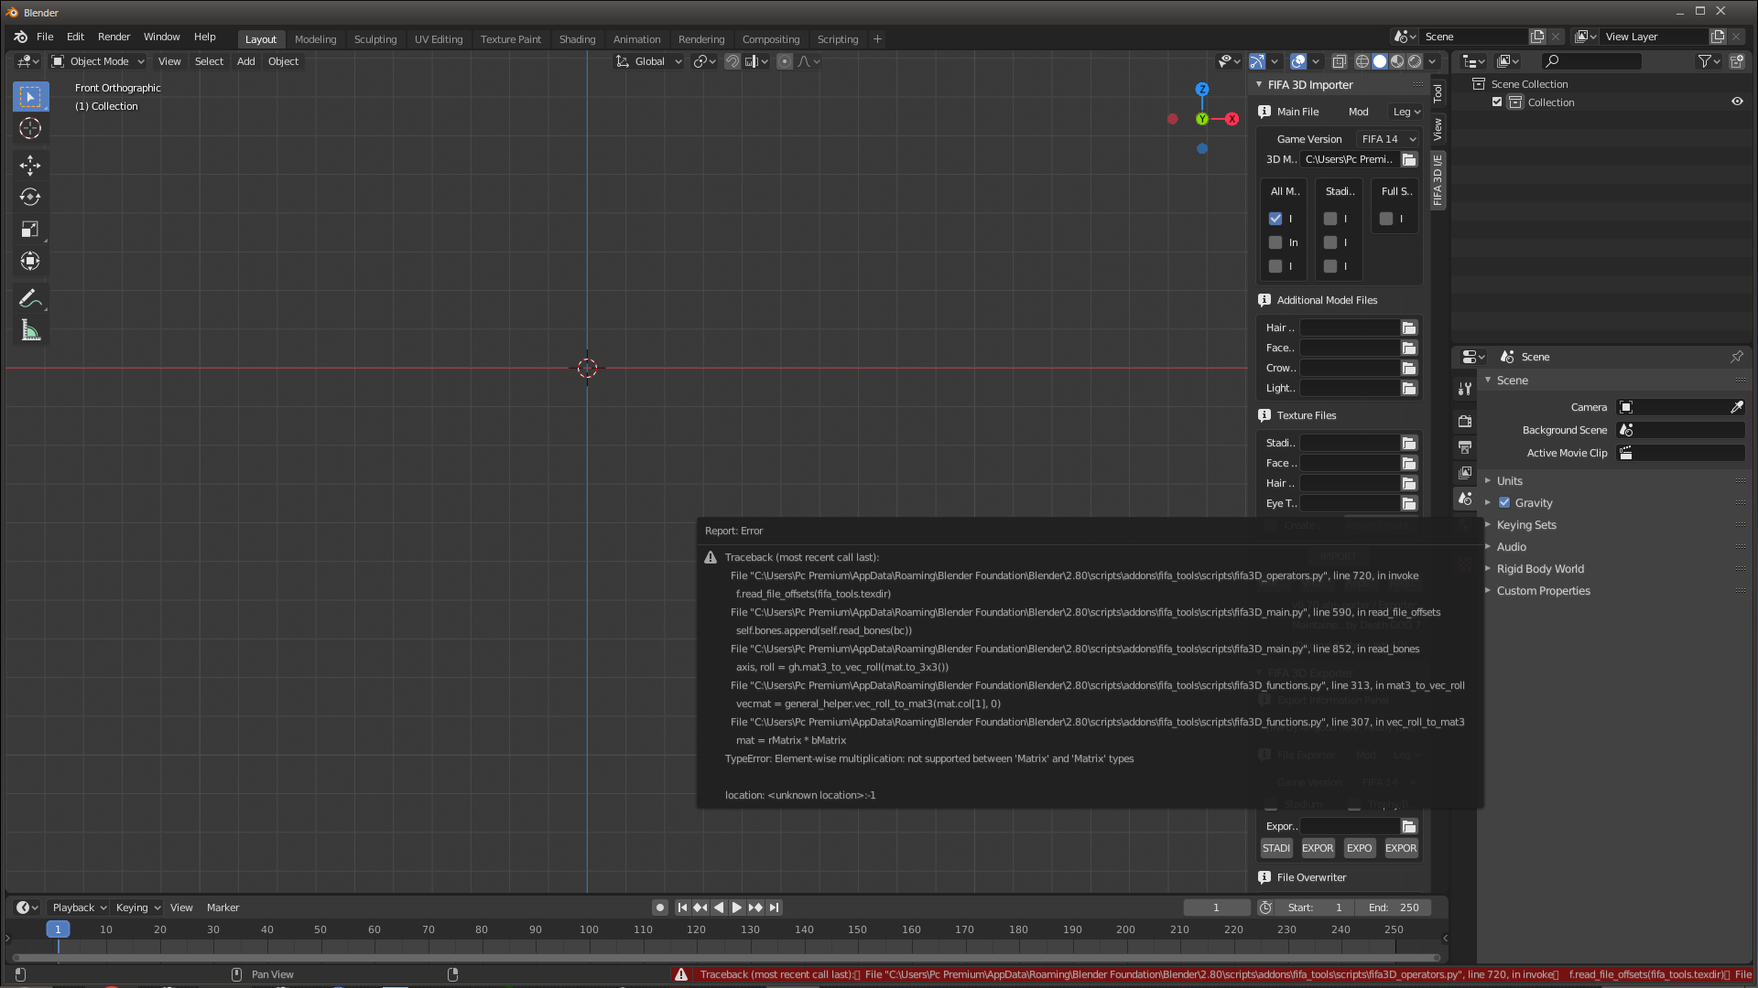
Task: Select the Measure tool
Action: (x=30, y=331)
